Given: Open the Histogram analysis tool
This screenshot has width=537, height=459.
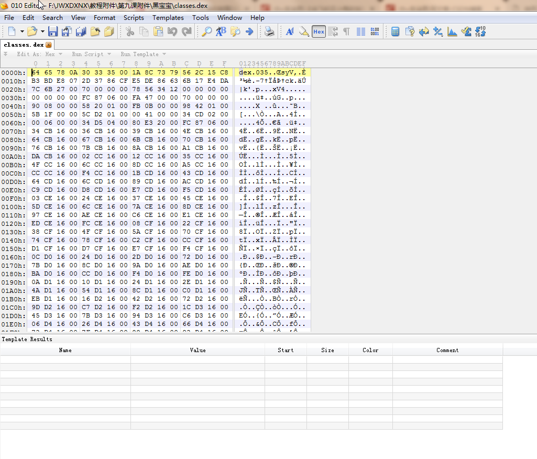Looking at the screenshot, I should 452,31.
